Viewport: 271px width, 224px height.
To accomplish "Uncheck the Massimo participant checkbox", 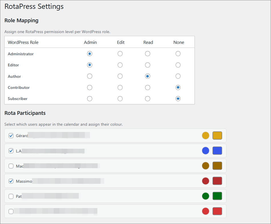I will [x=11, y=181].
